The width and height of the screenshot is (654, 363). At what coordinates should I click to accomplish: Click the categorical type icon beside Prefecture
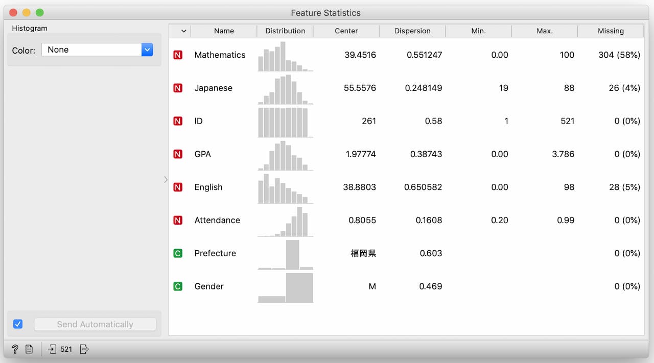click(178, 253)
